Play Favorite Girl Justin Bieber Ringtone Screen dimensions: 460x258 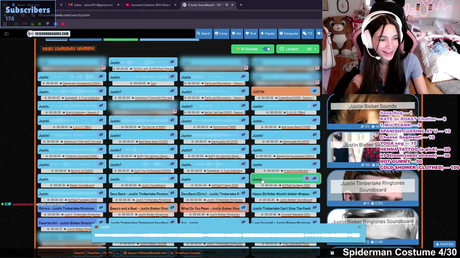66,223
